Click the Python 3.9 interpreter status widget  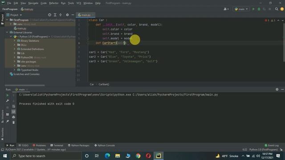(263, 149)
